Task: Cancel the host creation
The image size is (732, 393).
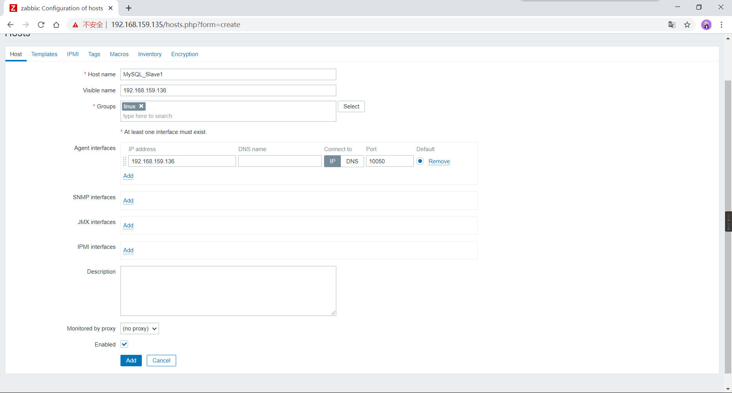Action: [x=161, y=361]
